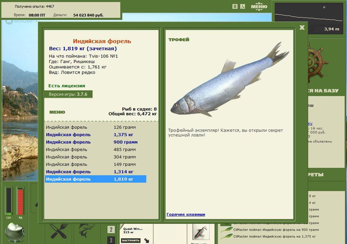
Task: Select the Индийская форель 149 грамм row
Action: [95, 164]
